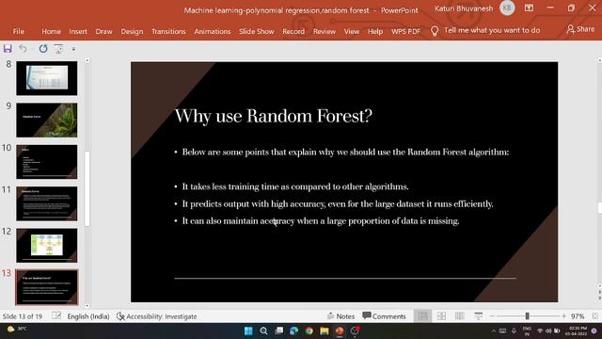Open Microsoft Edge from taskbar
This screenshot has width=602, height=339.
click(294, 331)
